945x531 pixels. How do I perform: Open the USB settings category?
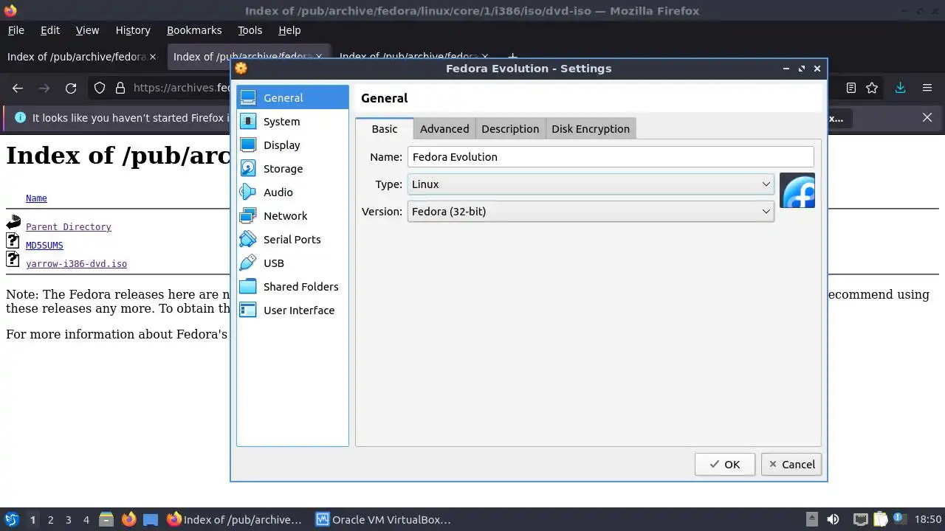tap(292, 263)
